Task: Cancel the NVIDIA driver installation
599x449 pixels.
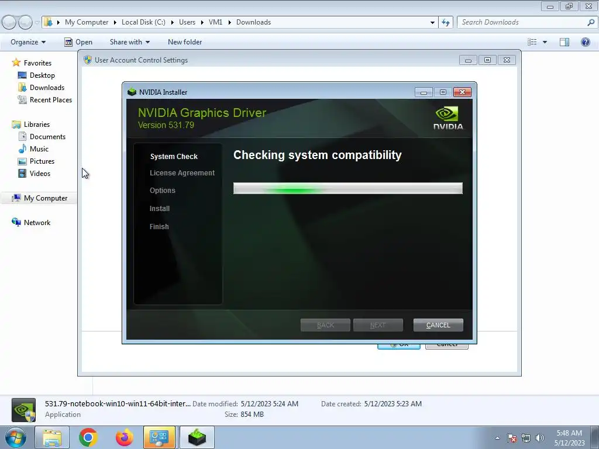Action: pyautogui.click(x=438, y=325)
